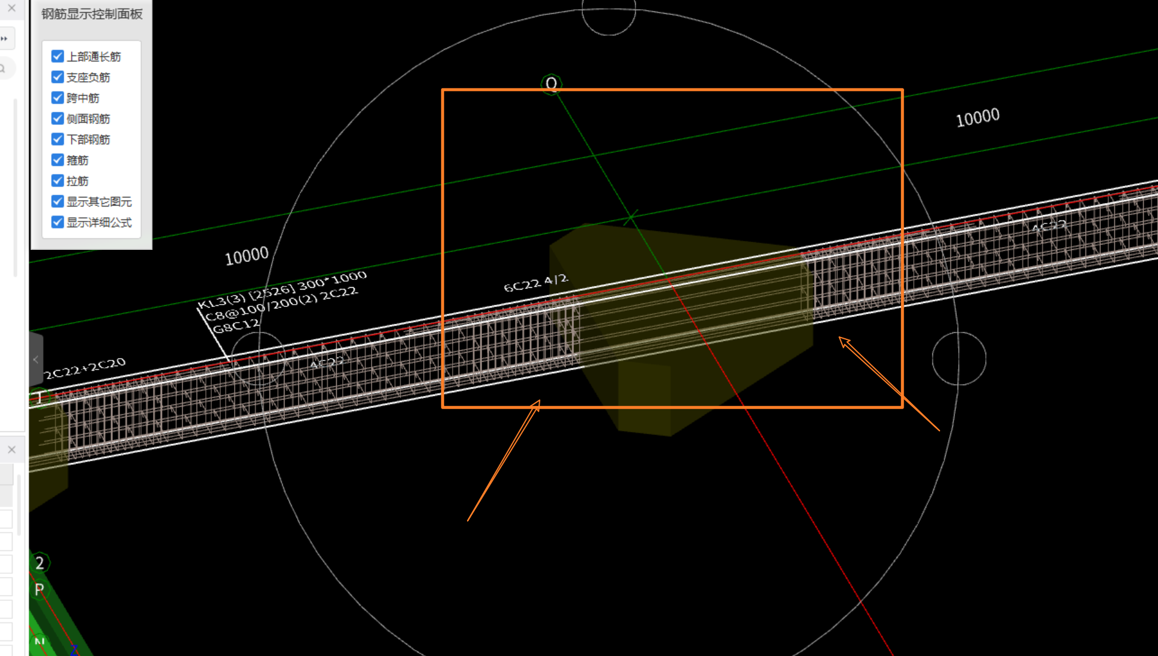Click the 钢筋显示控制面板 panel title
The image size is (1158, 656).
(92, 14)
